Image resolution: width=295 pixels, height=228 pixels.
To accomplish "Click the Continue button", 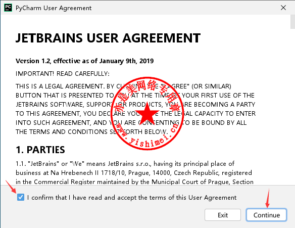I will tap(266, 215).
